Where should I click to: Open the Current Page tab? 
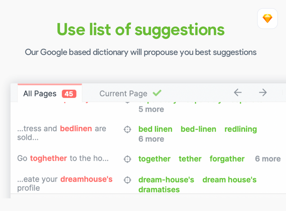click(x=123, y=94)
